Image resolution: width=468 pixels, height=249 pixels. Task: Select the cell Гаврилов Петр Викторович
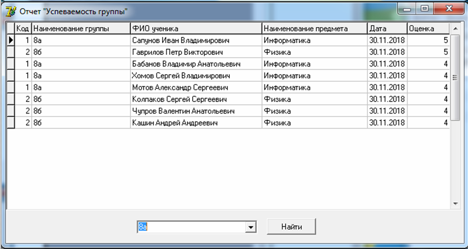point(196,52)
